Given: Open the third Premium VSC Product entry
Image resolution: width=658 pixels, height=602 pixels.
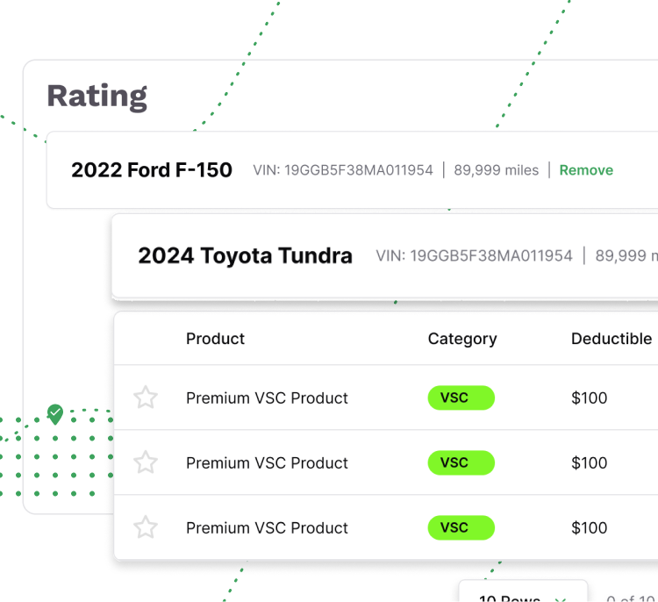Looking at the screenshot, I should click(267, 527).
